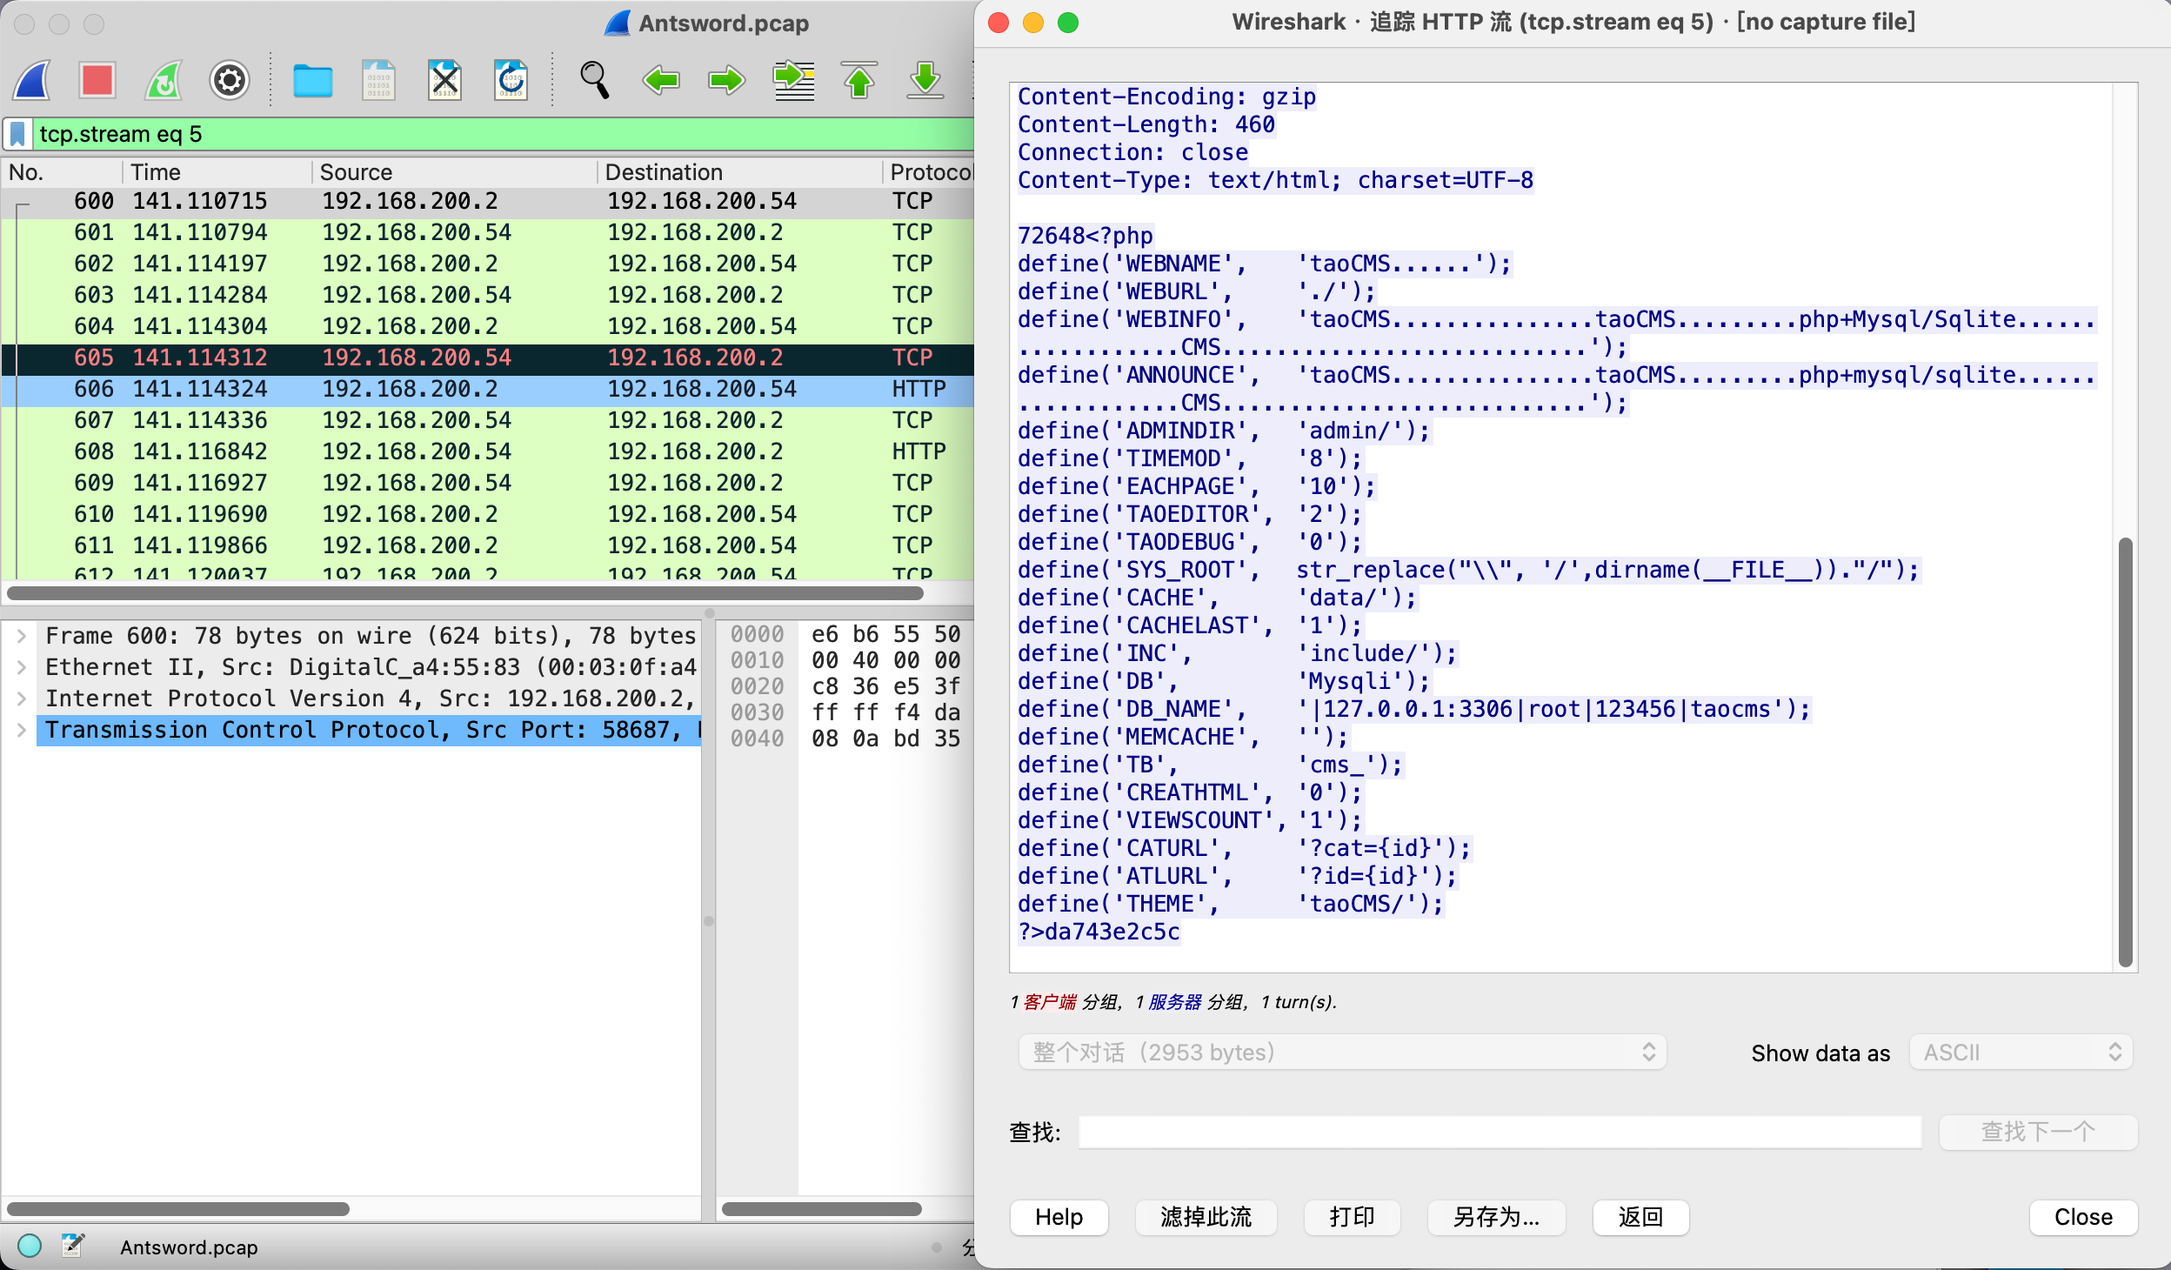Select packet 611 row
The height and width of the screenshot is (1270, 2171).
point(488,545)
